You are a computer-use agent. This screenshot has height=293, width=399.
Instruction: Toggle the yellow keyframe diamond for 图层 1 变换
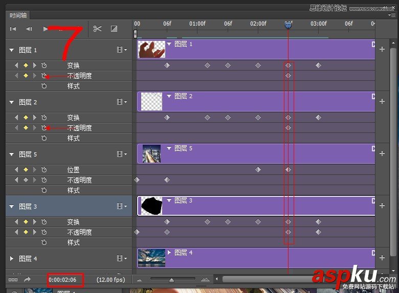[x=26, y=65]
